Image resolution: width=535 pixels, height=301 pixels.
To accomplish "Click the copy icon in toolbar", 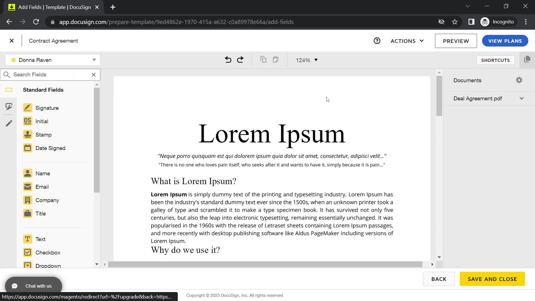I will pyautogui.click(x=263, y=60).
